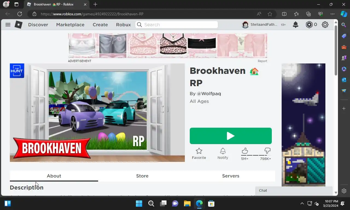Report the advertisement
This screenshot has width=350, height=210.
[x=262, y=61]
